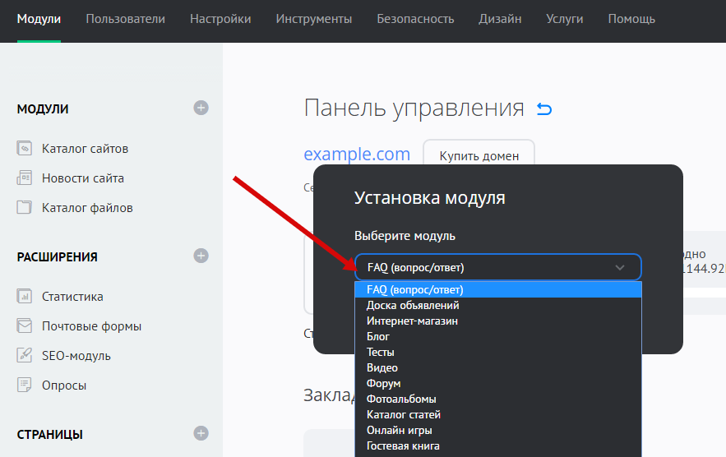Add a module with the МОДУЛИ plus button

pyautogui.click(x=201, y=108)
